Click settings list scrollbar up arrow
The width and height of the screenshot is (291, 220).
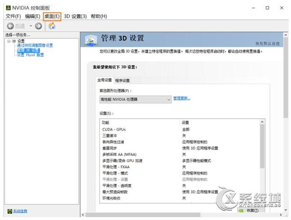click(261, 122)
